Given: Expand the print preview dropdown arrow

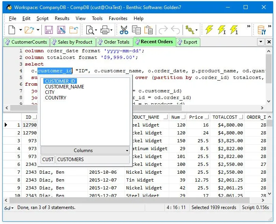Looking at the screenshot, I should 96,30.
